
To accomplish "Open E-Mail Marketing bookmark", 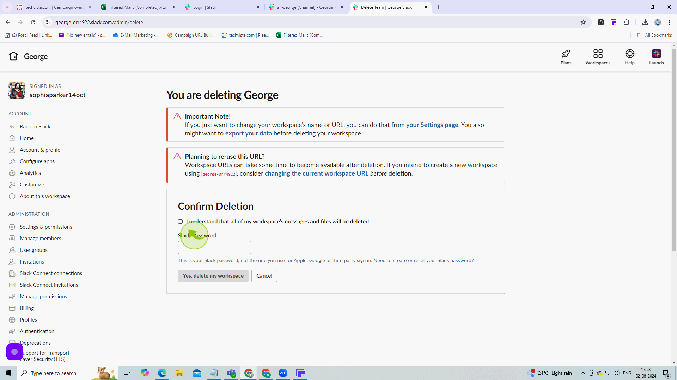I will [x=136, y=35].
